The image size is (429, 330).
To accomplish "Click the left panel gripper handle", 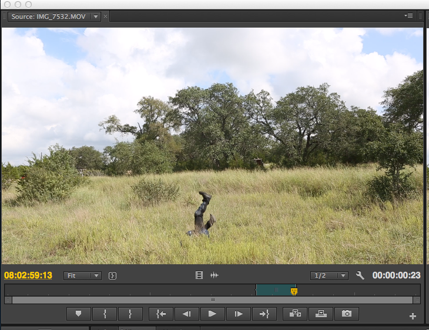I will point(4,16).
